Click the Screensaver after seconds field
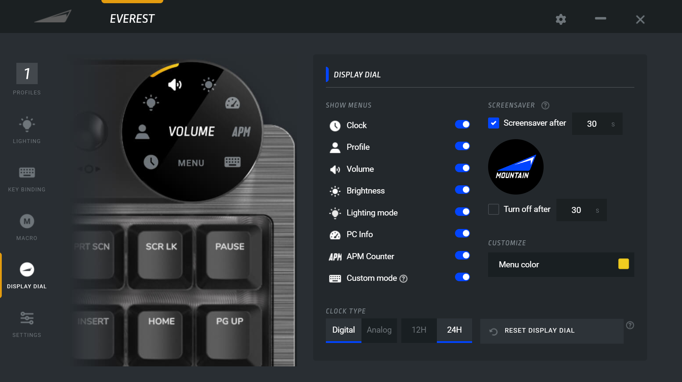Screen dimensions: 682x382 tap(592, 124)
